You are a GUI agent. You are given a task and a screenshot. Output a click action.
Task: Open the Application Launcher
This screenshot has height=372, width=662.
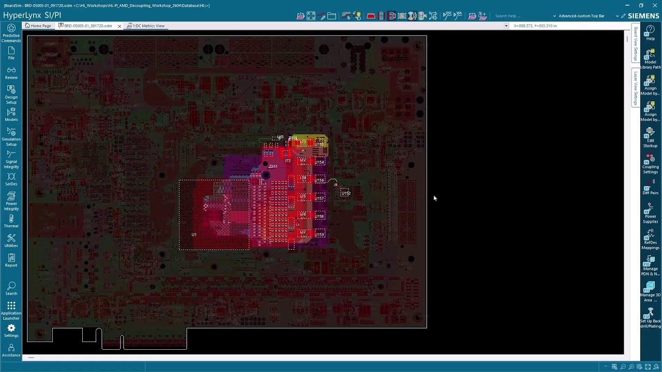(x=11, y=311)
